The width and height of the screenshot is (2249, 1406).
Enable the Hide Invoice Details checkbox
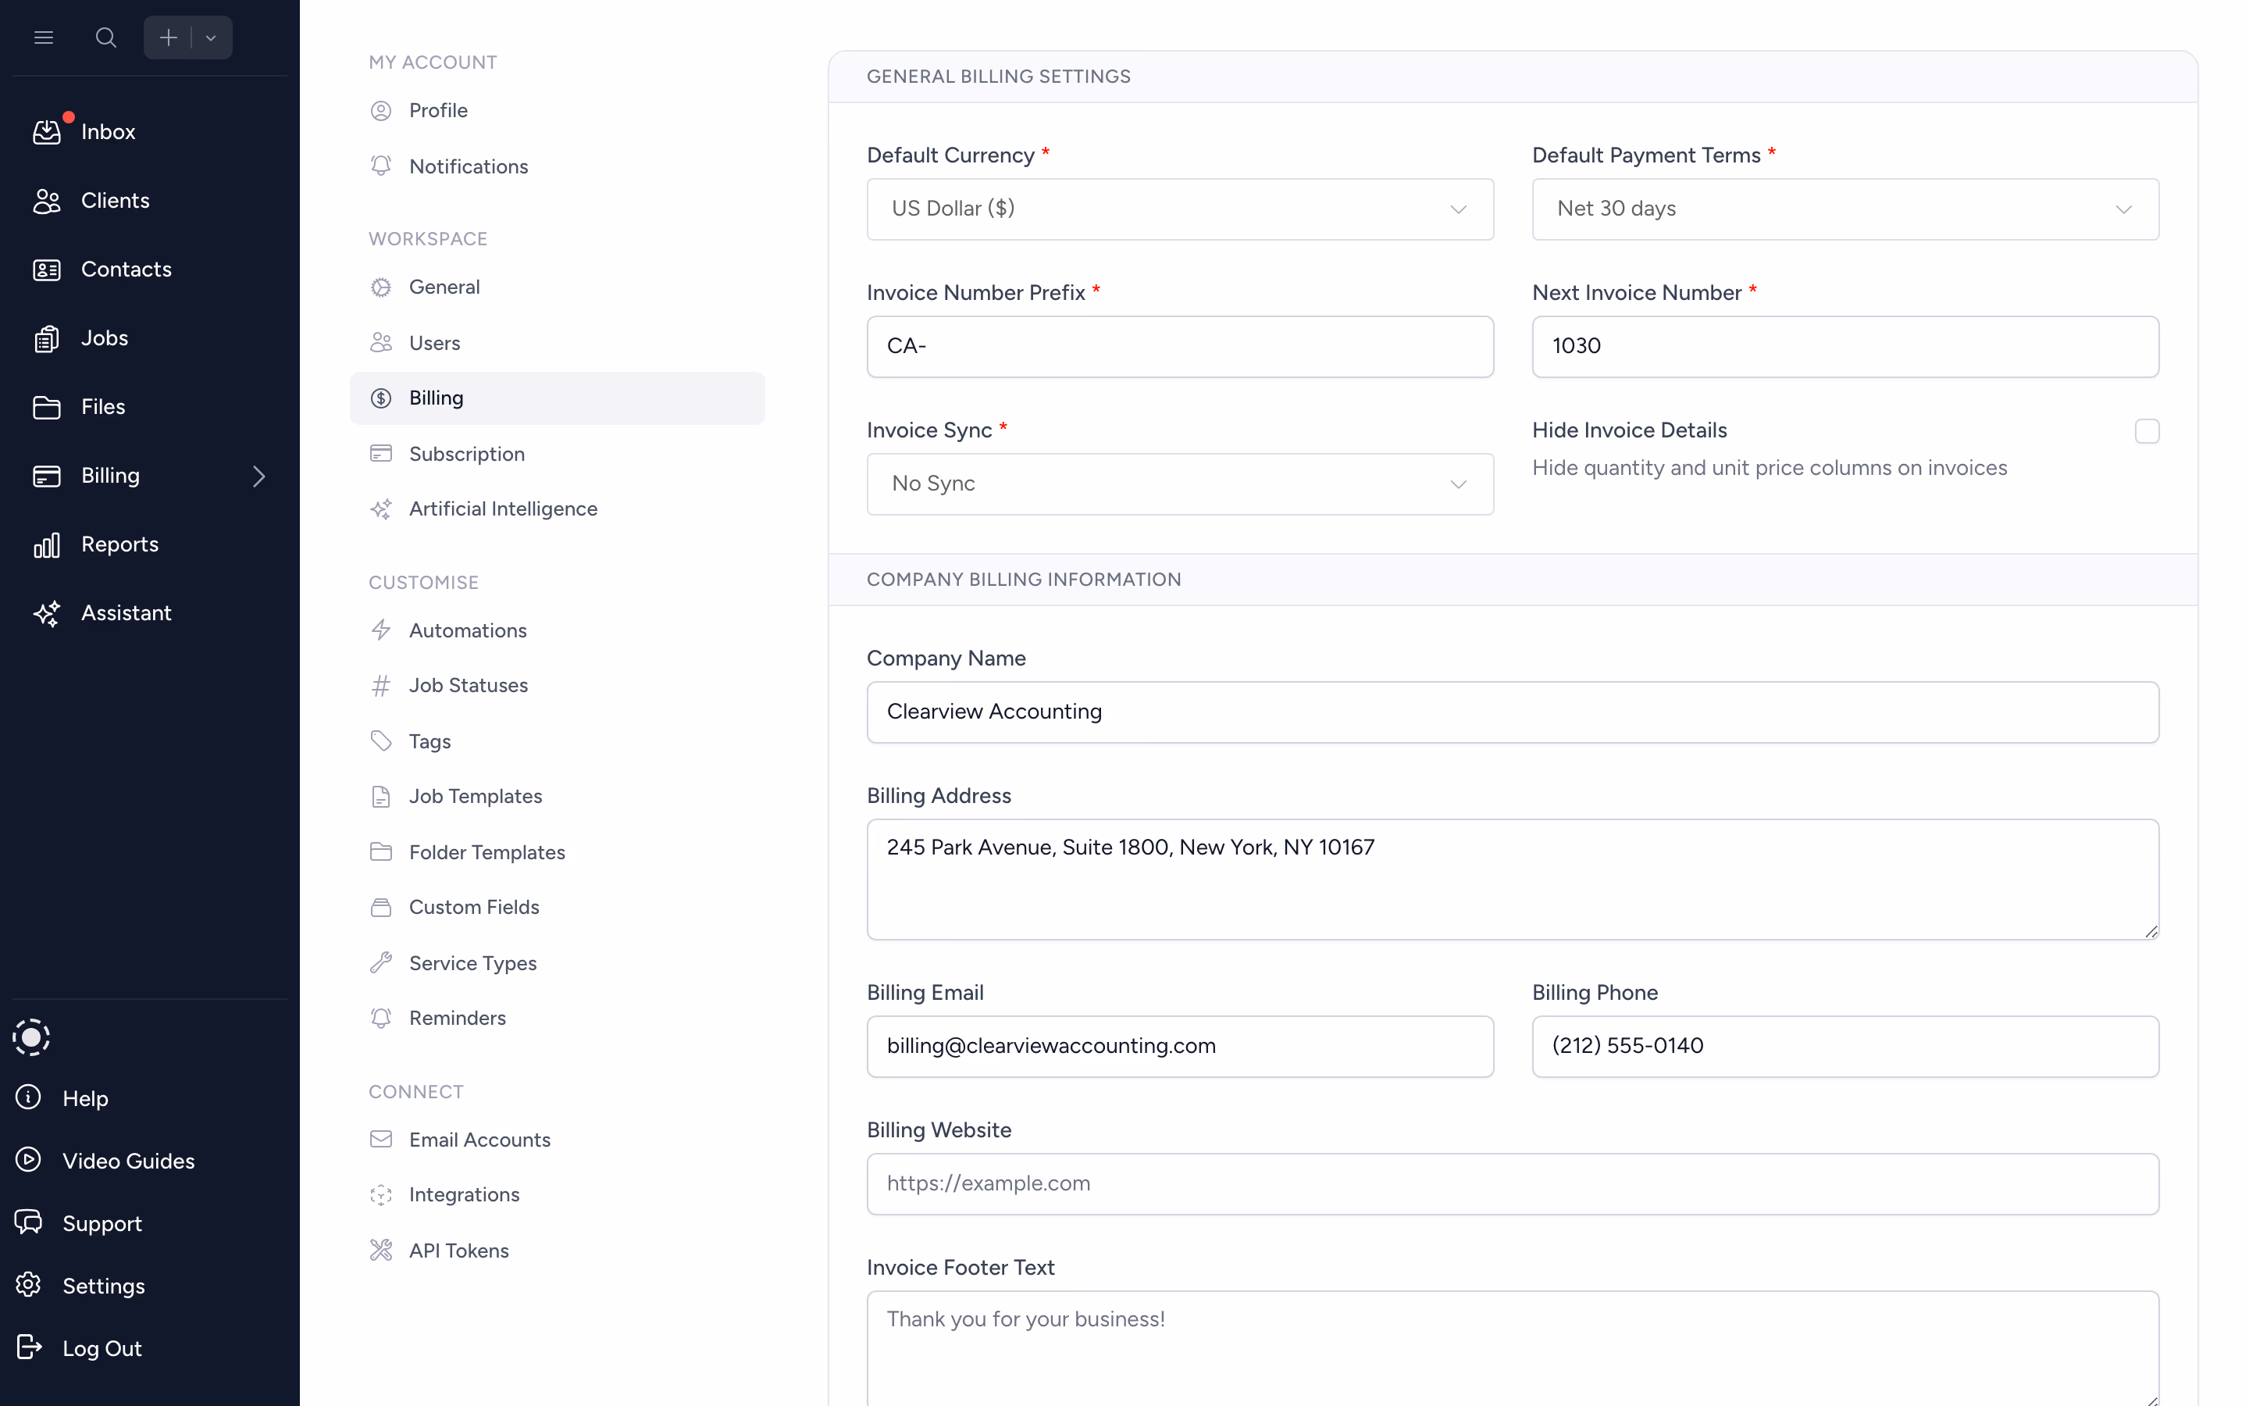[2147, 430]
